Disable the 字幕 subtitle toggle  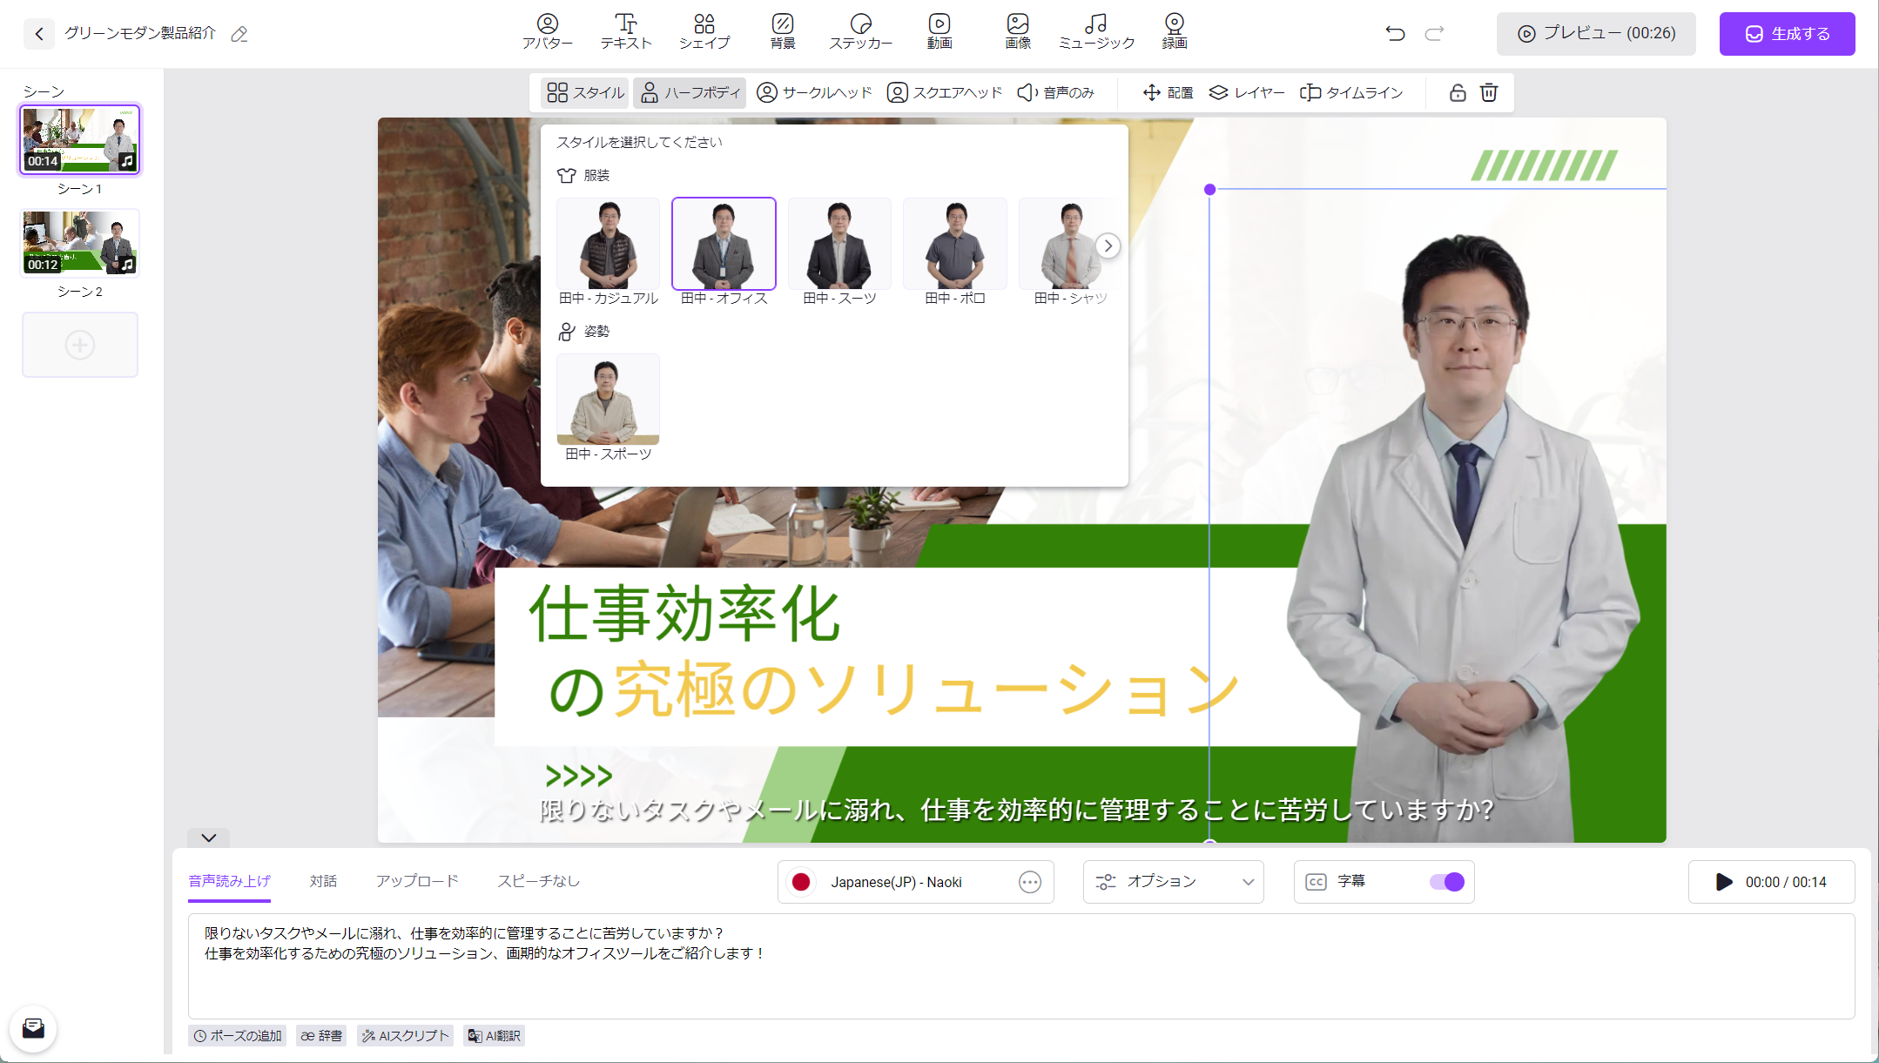point(1446,882)
